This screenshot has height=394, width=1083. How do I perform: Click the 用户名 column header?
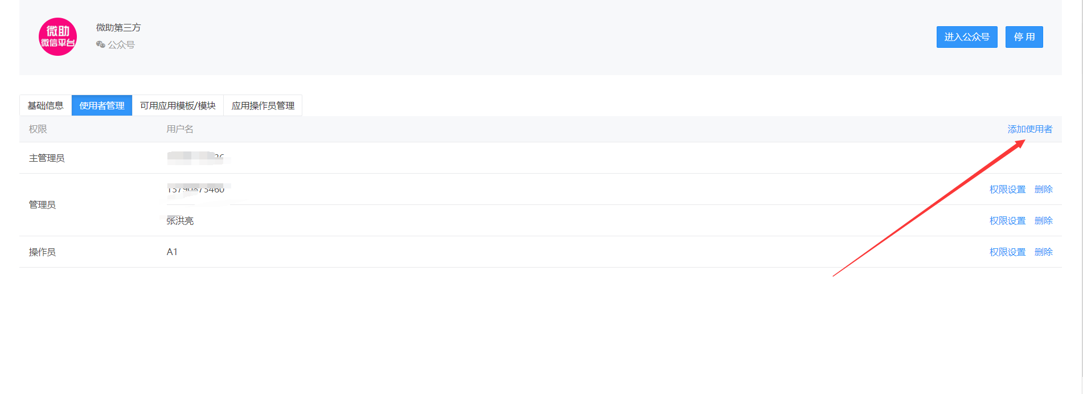(x=180, y=129)
